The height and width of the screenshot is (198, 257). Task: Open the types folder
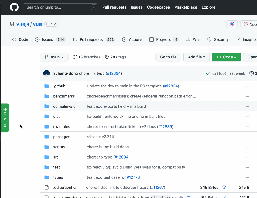click(x=58, y=177)
